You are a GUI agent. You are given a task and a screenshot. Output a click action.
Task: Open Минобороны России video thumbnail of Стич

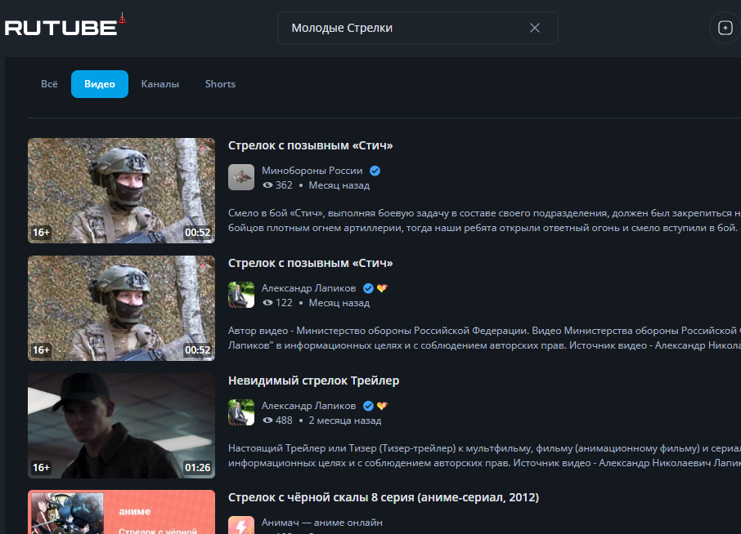pos(121,190)
